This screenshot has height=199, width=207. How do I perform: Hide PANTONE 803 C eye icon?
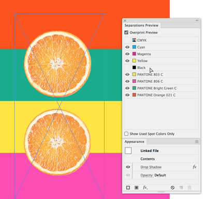tap(127, 75)
